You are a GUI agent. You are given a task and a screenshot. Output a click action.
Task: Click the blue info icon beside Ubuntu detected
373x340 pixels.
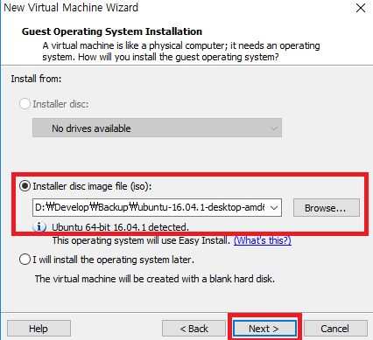click(39, 226)
